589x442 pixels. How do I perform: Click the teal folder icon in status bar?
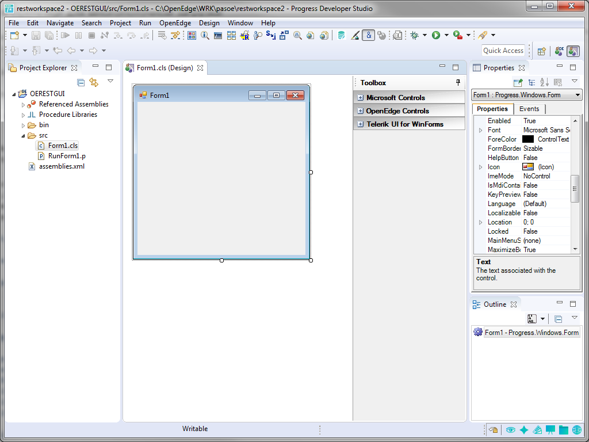coord(564,429)
